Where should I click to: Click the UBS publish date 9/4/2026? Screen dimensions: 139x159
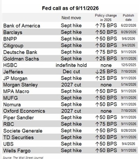pyautogui.click(x=128, y=144)
